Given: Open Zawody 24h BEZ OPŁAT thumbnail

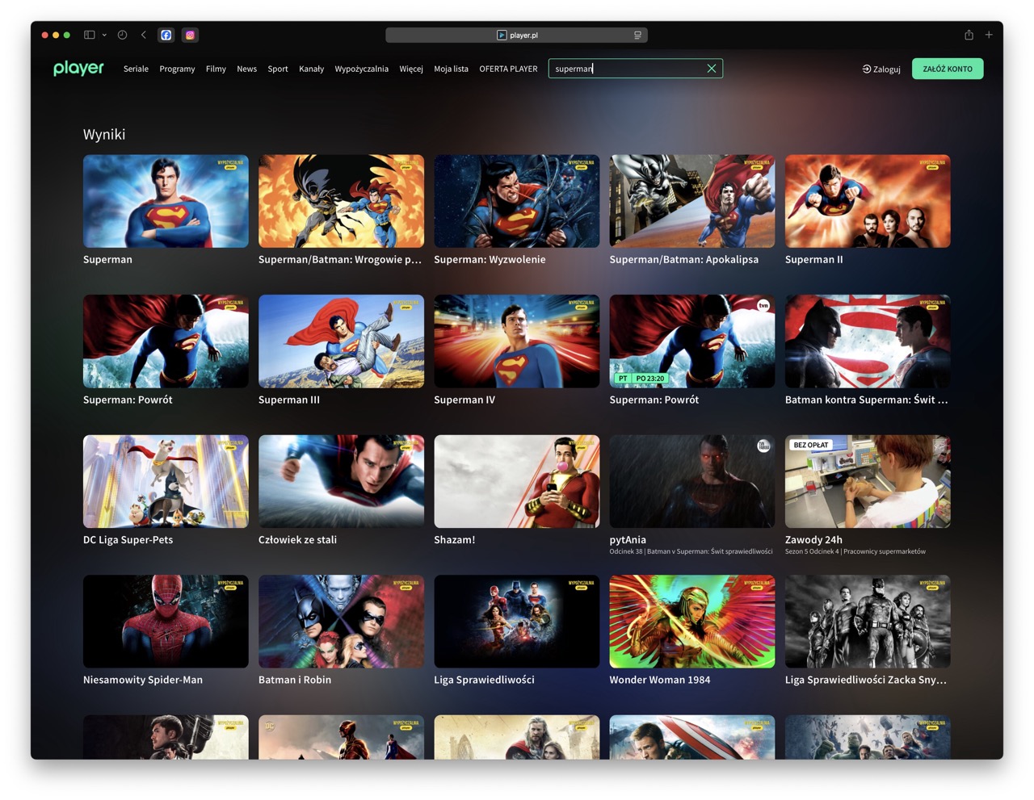Looking at the screenshot, I should click(868, 481).
